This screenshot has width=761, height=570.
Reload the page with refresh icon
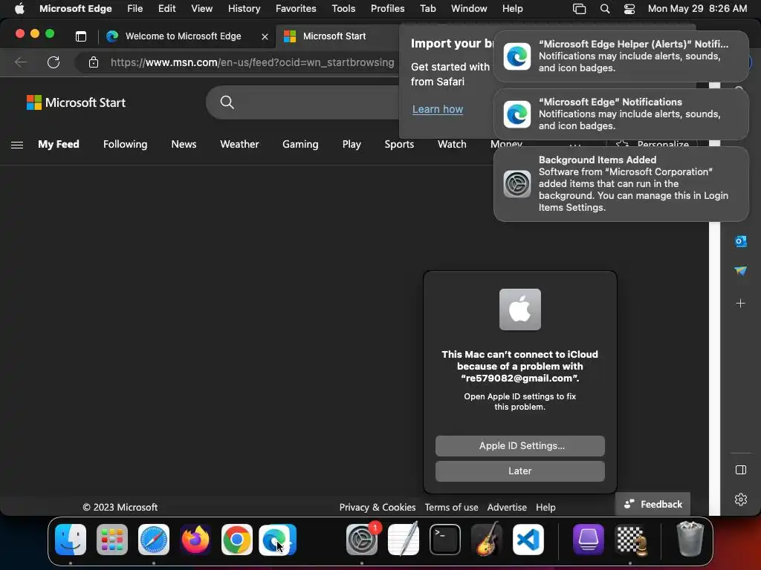pyautogui.click(x=54, y=62)
